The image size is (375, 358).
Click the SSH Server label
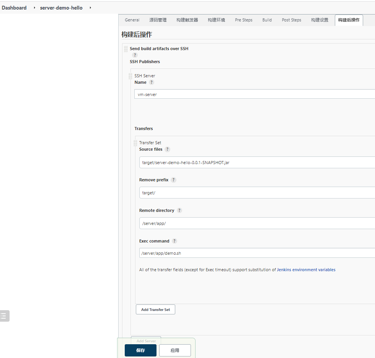(145, 76)
